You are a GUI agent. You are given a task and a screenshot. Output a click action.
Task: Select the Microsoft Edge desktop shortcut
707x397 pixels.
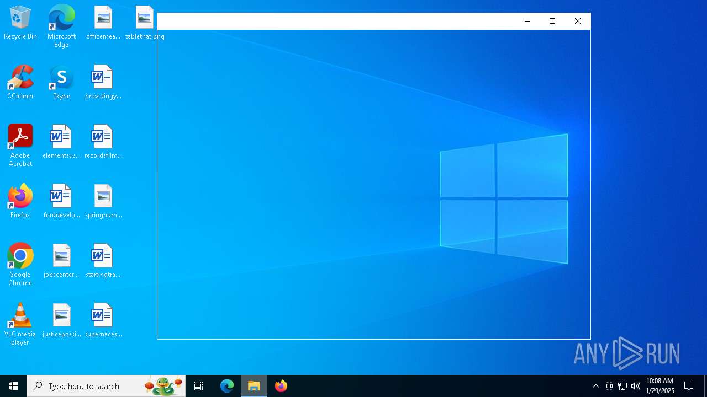61,26
